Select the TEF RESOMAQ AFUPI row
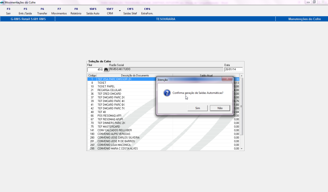The width and height of the screenshot is (328, 192). pos(163,120)
